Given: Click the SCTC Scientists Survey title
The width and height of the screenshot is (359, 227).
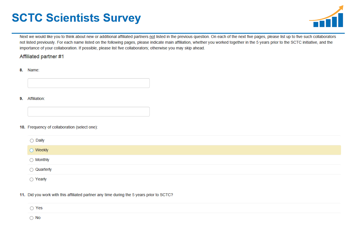Looking at the screenshot, I should 76,18.
